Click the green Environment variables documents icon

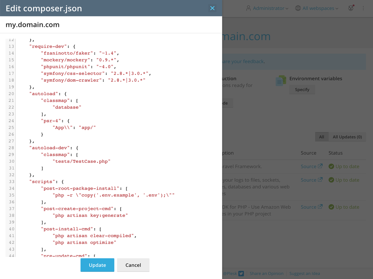[280, 81]
